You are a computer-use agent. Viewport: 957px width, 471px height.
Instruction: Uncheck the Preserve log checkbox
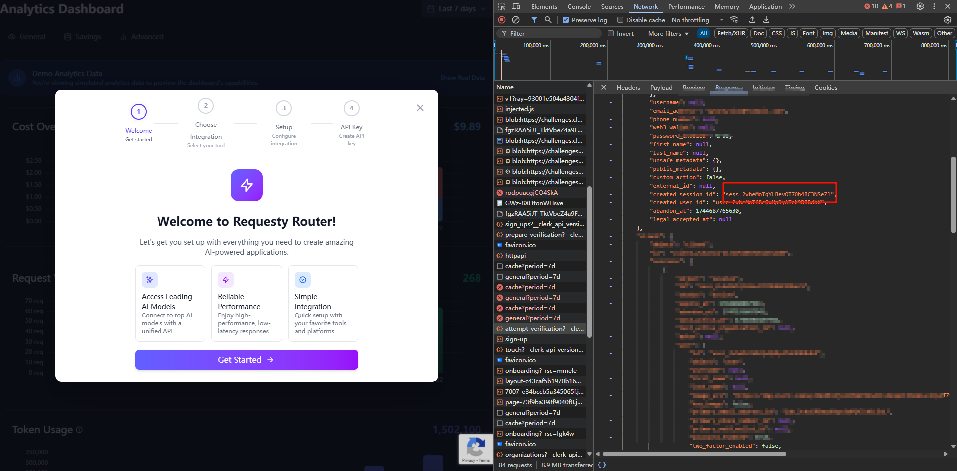click(x=566, y=20)
